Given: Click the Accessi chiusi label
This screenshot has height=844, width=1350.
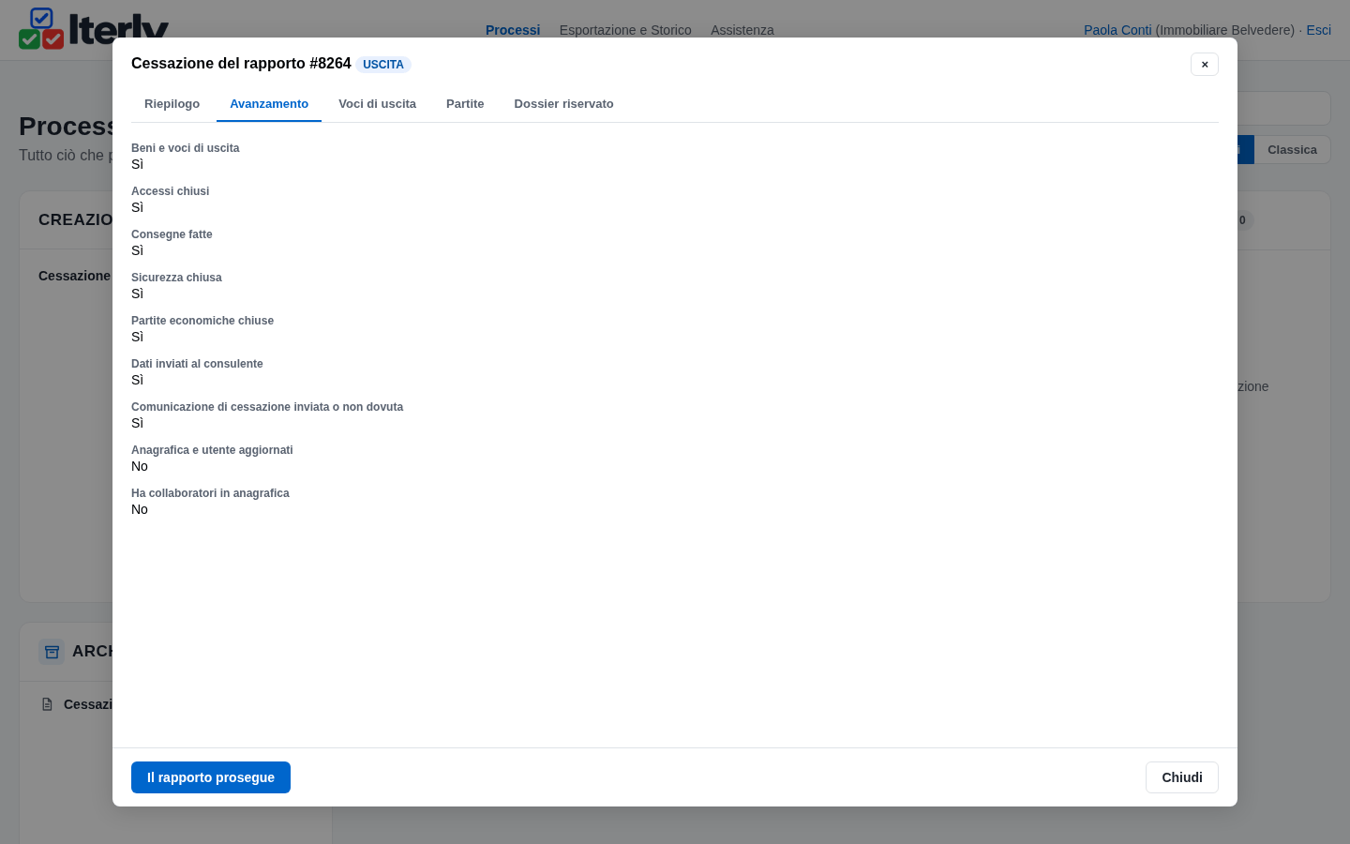Looking at the screenshot, I should (x=171, y=191).
